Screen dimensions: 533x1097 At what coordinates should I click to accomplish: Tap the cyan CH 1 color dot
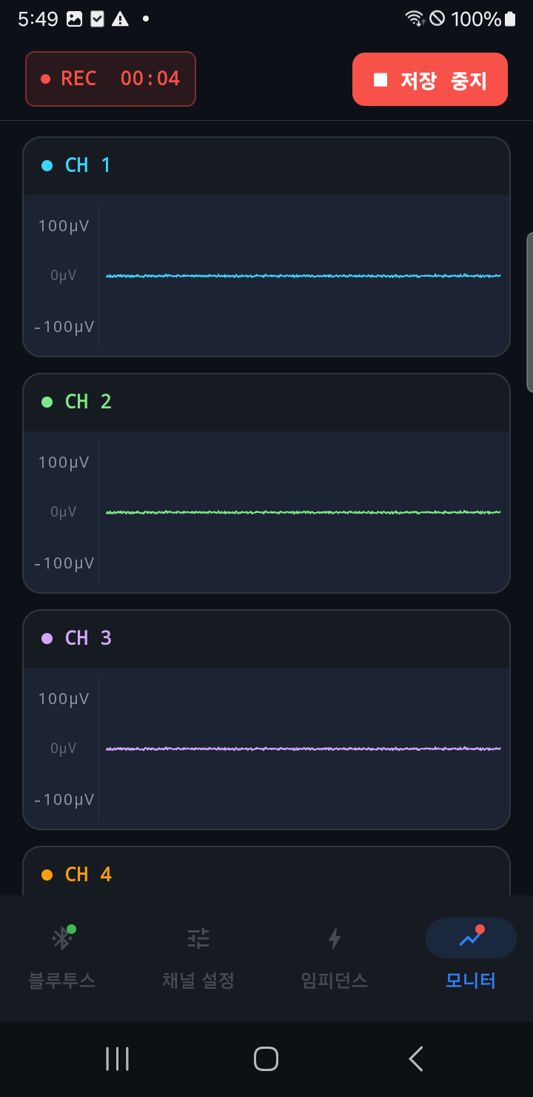tap(47, 165)
